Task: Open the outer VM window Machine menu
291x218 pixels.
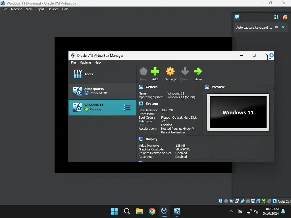Action: pyautogui.click(x=16, y=9)
